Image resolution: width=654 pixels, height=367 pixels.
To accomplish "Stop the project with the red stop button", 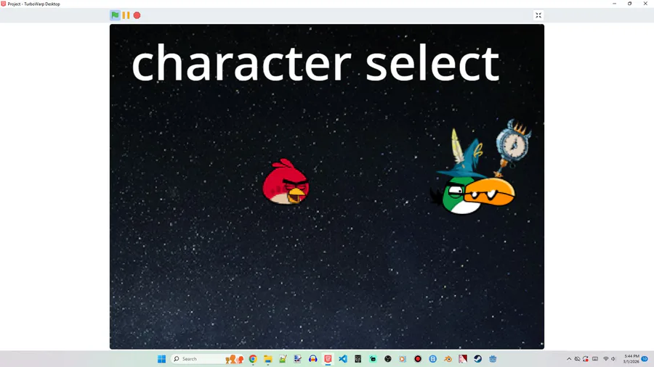I will (137, 15).
